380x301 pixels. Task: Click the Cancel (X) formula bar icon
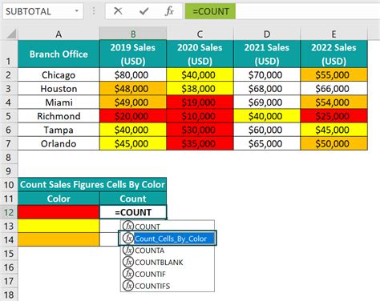(118, 11)
